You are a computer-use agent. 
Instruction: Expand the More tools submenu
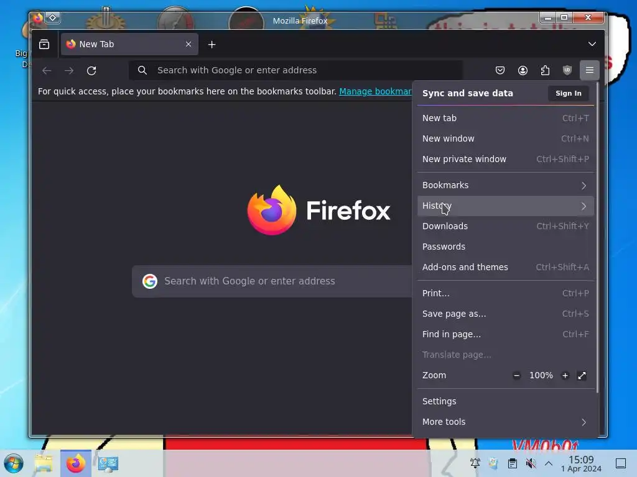click(x=505, y=422)
